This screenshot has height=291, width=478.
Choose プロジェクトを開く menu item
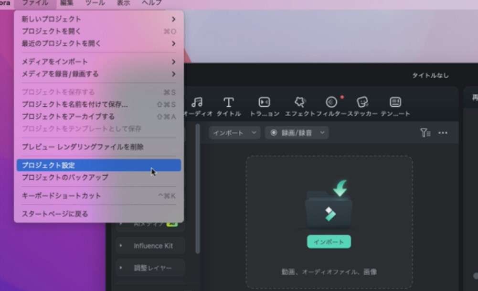(98, 31)
